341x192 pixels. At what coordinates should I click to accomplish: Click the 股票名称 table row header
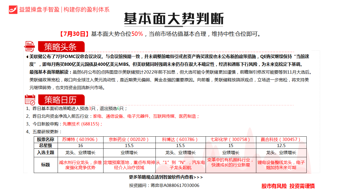coord(46,139)
